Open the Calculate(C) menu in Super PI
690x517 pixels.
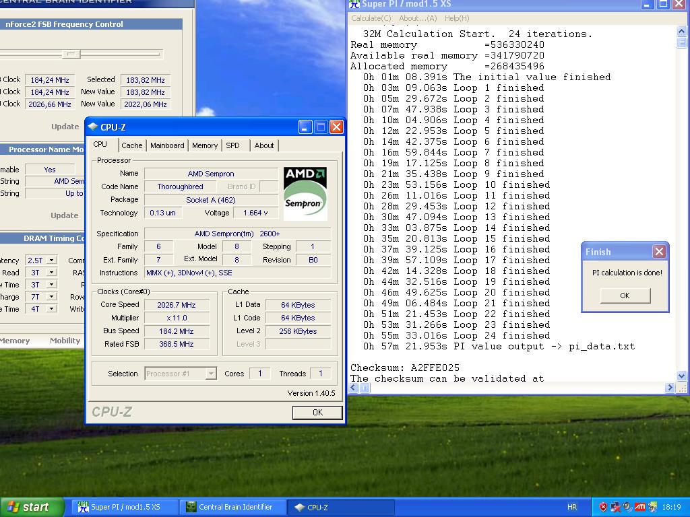coord(371,18)
